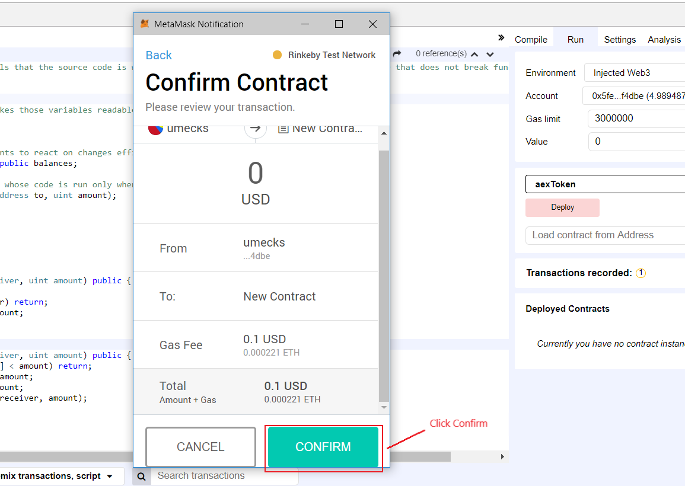Click the Transactions recorded count badge

click(x=641, y=273)
